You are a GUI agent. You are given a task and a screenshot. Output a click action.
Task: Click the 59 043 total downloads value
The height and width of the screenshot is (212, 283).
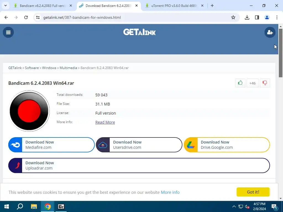pos(101,95)
